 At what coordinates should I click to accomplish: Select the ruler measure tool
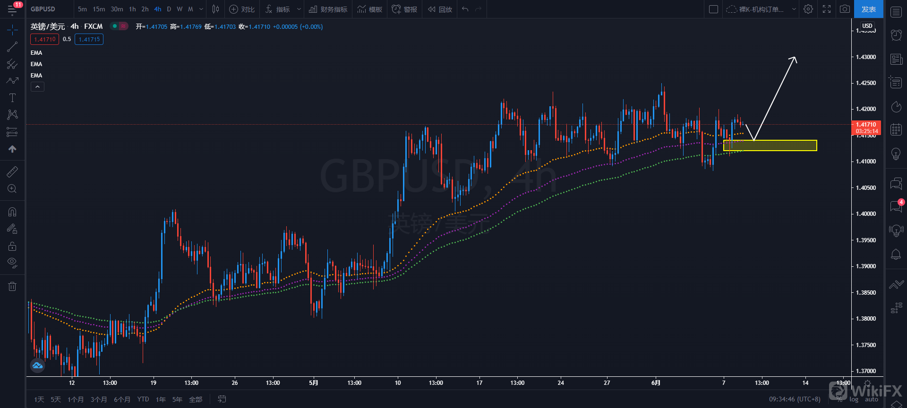click(12, 172)
